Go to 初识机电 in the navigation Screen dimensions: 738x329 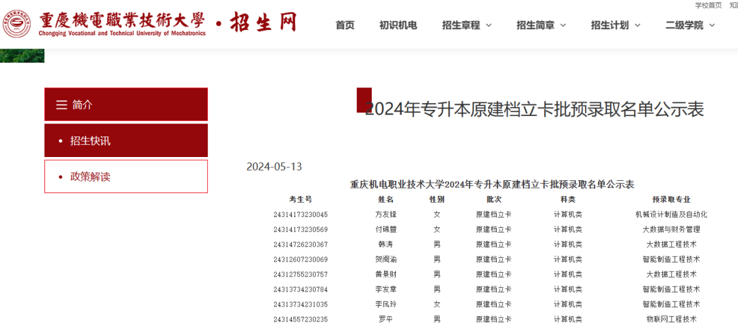pyautogui.click(x=398, y=25)
